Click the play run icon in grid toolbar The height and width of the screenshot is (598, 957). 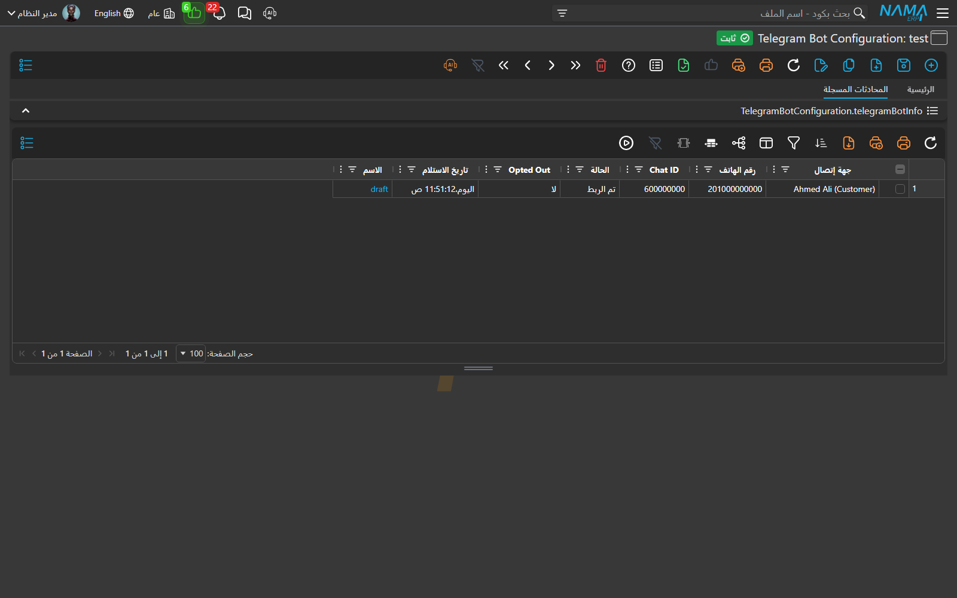pyautogui.click(x=626, y=143)
